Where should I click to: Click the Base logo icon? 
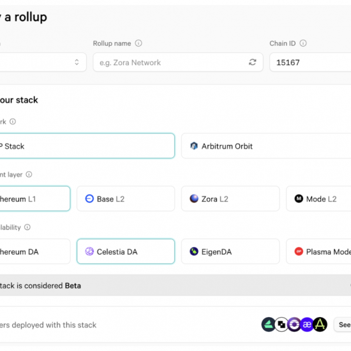click(89, 198)
